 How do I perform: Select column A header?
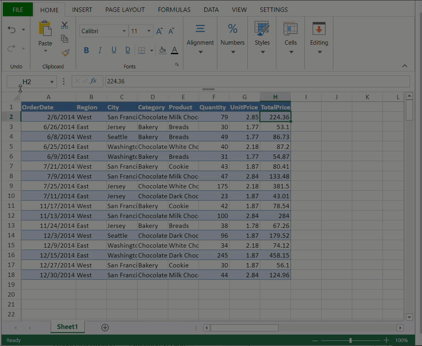coord(48,97)
